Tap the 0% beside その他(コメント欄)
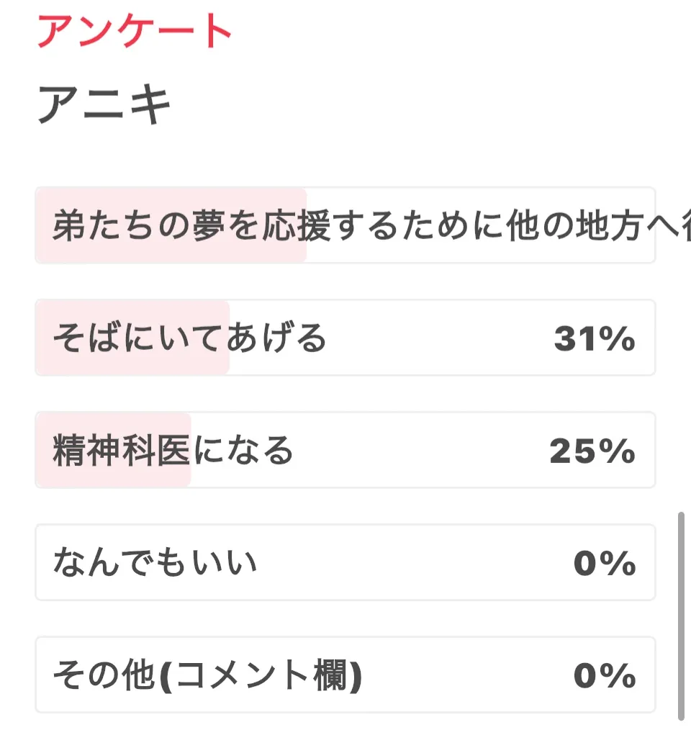Viewport: 691px width, 748px height. [x=605, y=675]
